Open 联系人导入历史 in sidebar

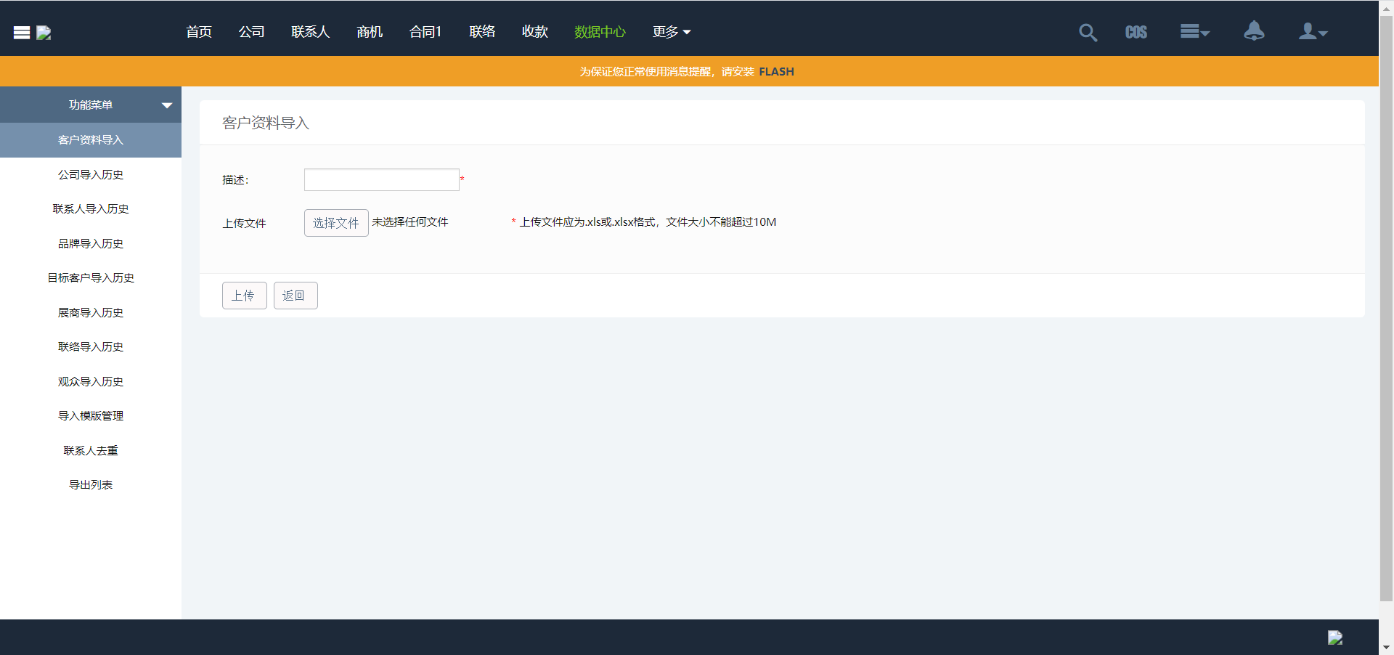[91, 209]
